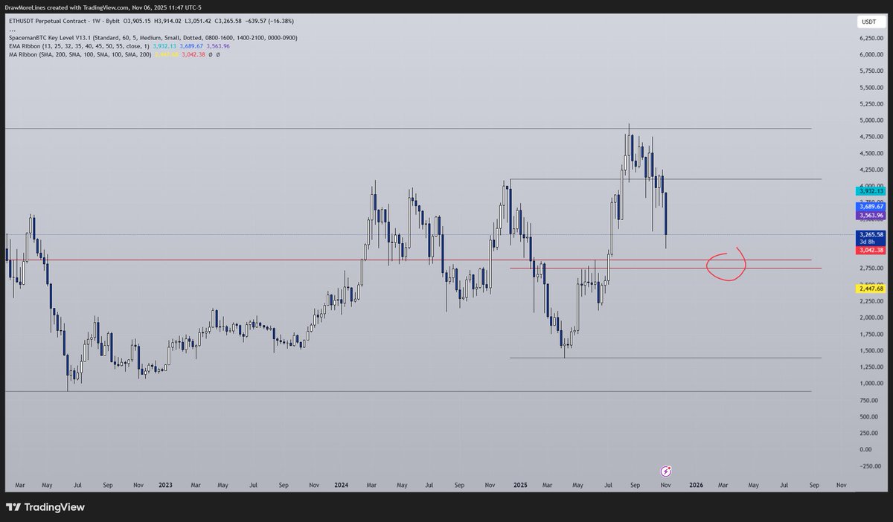Click the lightning bolt event icon on time axis
The image size is (893, 522).
667,471
